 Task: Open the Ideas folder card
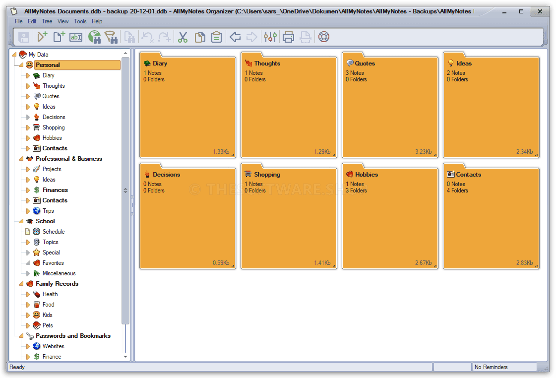tap(492, 105)
